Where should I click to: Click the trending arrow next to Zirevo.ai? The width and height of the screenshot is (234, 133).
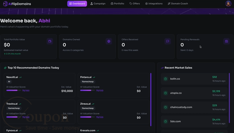click(x=93, y=104)
